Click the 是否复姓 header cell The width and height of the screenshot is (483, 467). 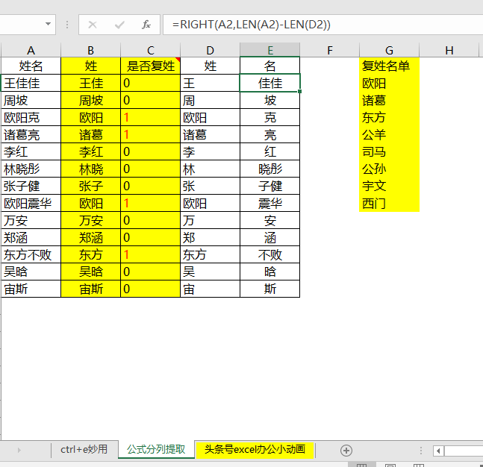click(x=150, y=66)
